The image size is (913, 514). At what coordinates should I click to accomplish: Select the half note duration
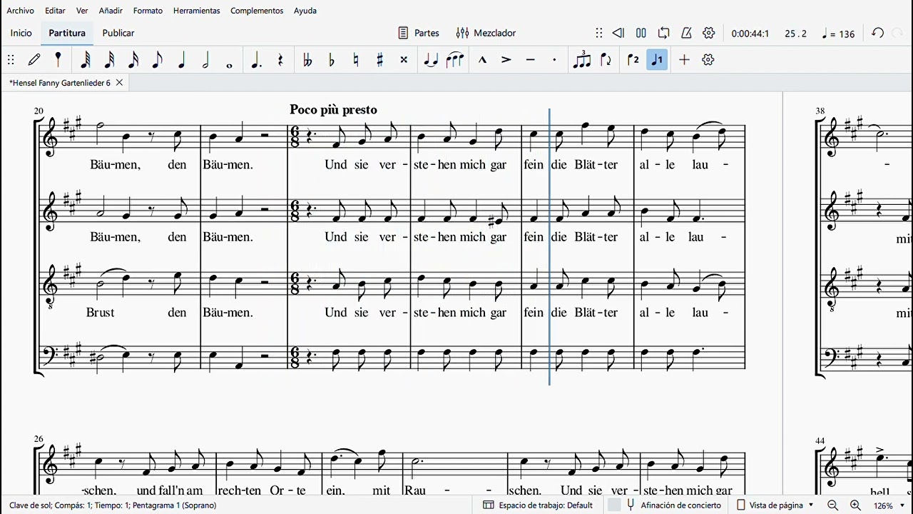pyautogui.click(x=205, y=60)
